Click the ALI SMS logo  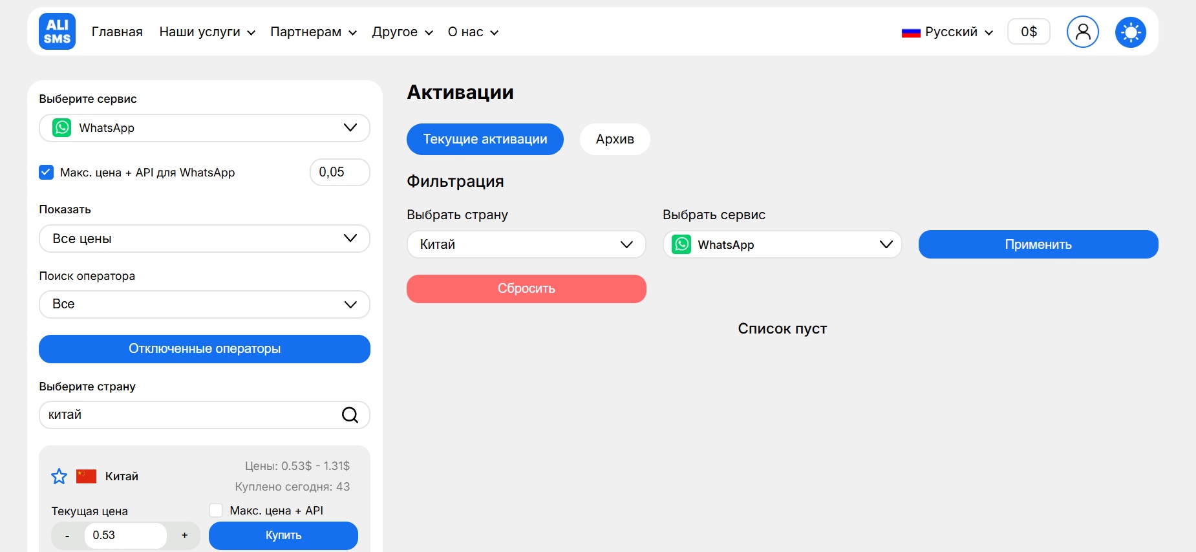click(57, 32)
